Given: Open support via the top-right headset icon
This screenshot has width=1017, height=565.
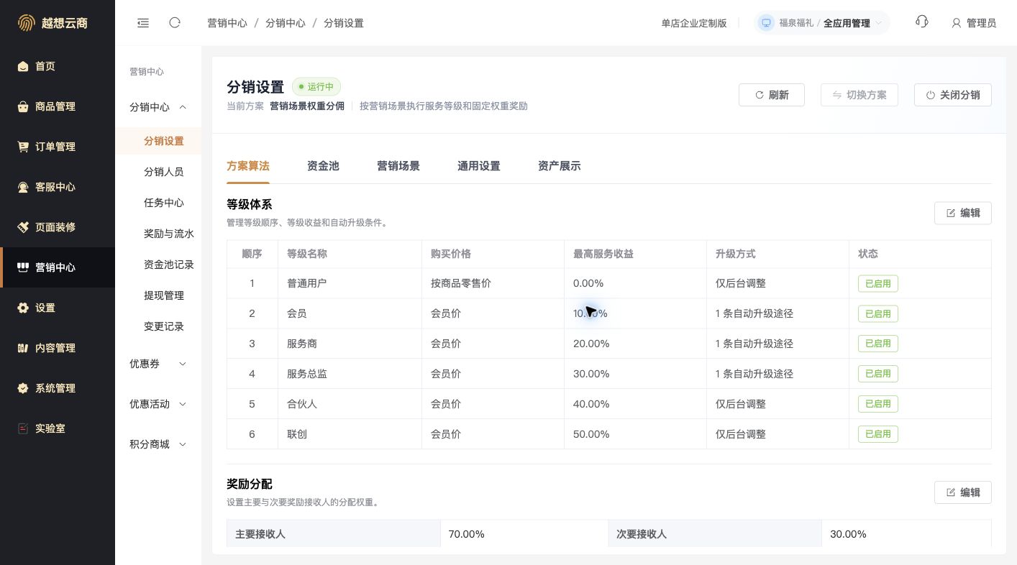Looking at the screenshot, I should click(x=922, y=22).
